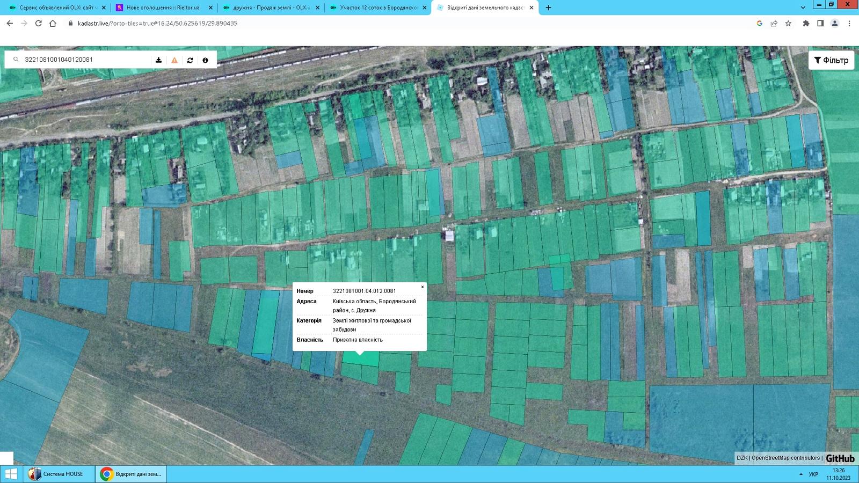The height and width of the screenshot is (483, 859).
Task: Show hidden system tray icons
Action: coord(801,474)
